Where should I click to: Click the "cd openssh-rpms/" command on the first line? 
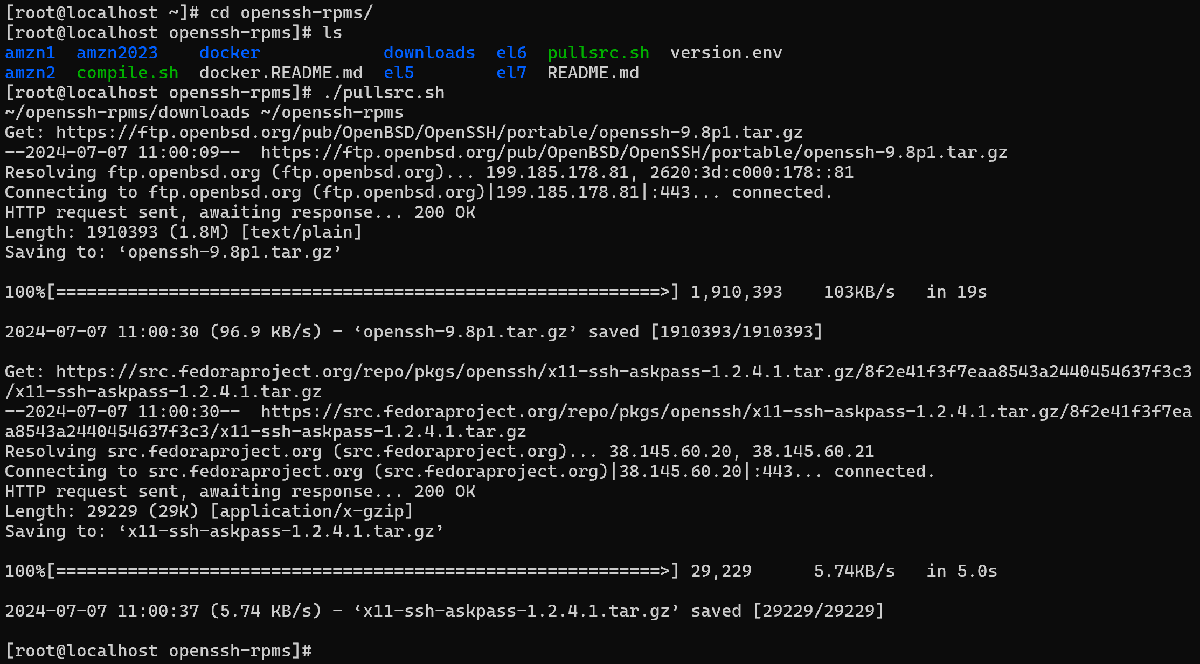tap(291, 13)
